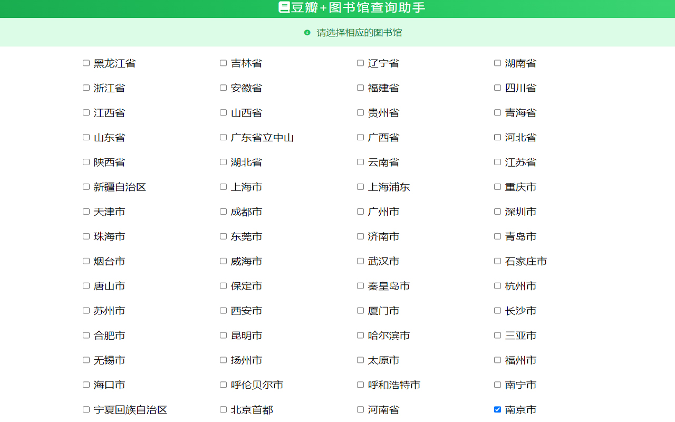The width and height of the screenshot is (675, 422).
Task: Check the 秦皇岛市 checkbox
Action: pos(360,285)
